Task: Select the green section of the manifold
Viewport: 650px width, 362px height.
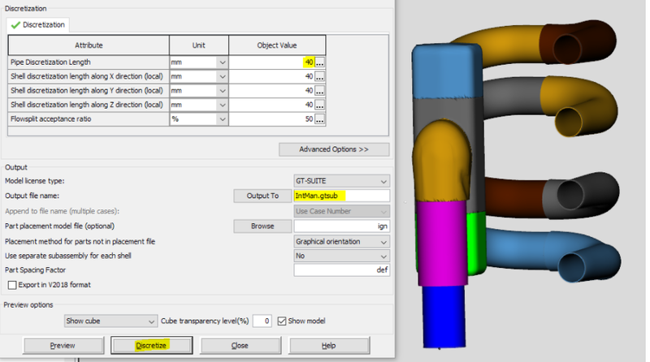Action: pyautogui.click(x=476, y=243)
